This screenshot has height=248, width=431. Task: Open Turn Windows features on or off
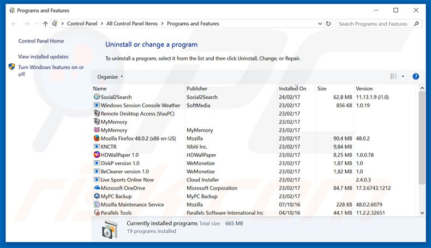click(51, 70)
